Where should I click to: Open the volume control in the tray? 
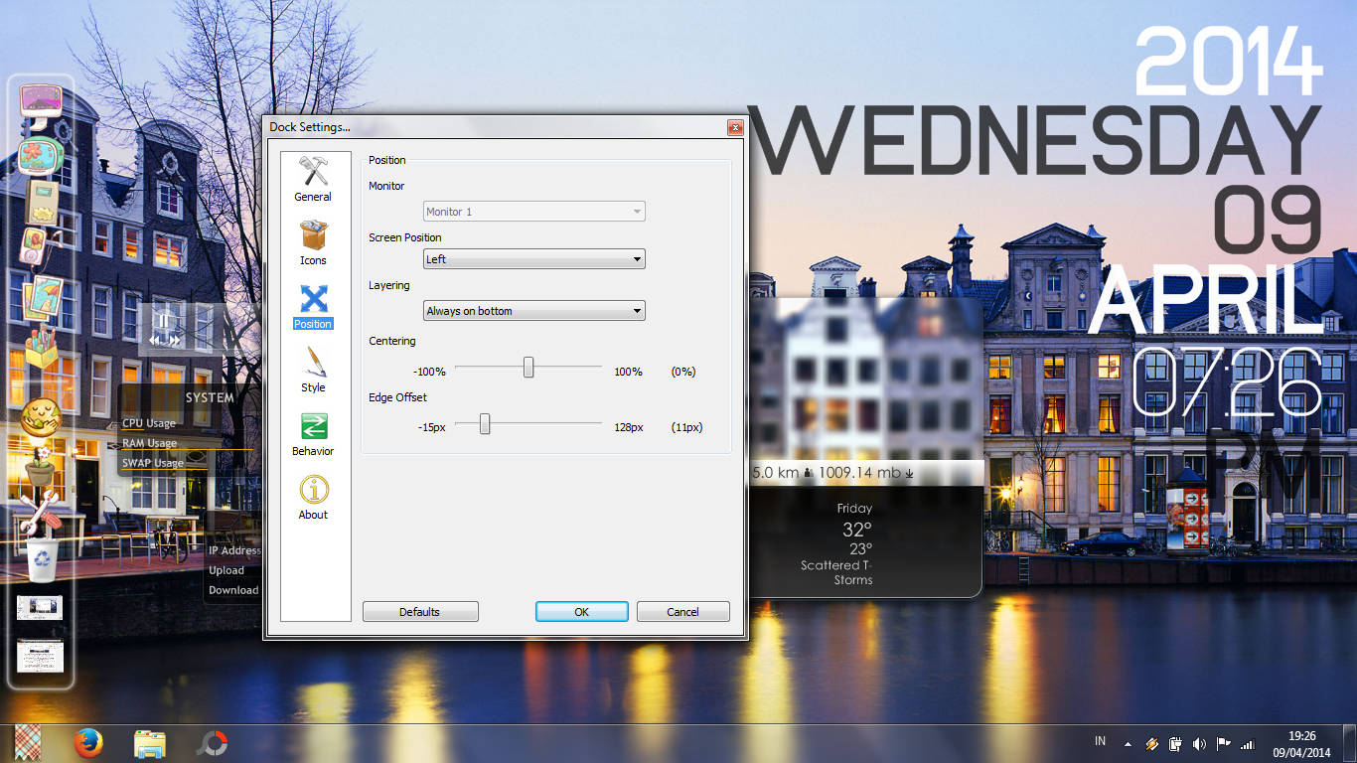(x=1199, y=743)
